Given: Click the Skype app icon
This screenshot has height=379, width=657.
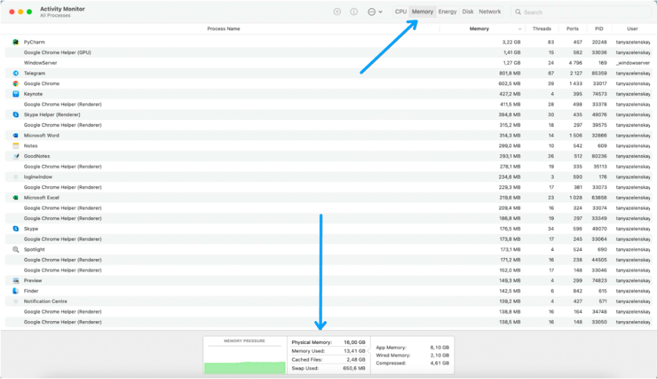Looking at the screenshot, I should pos(15,229).
